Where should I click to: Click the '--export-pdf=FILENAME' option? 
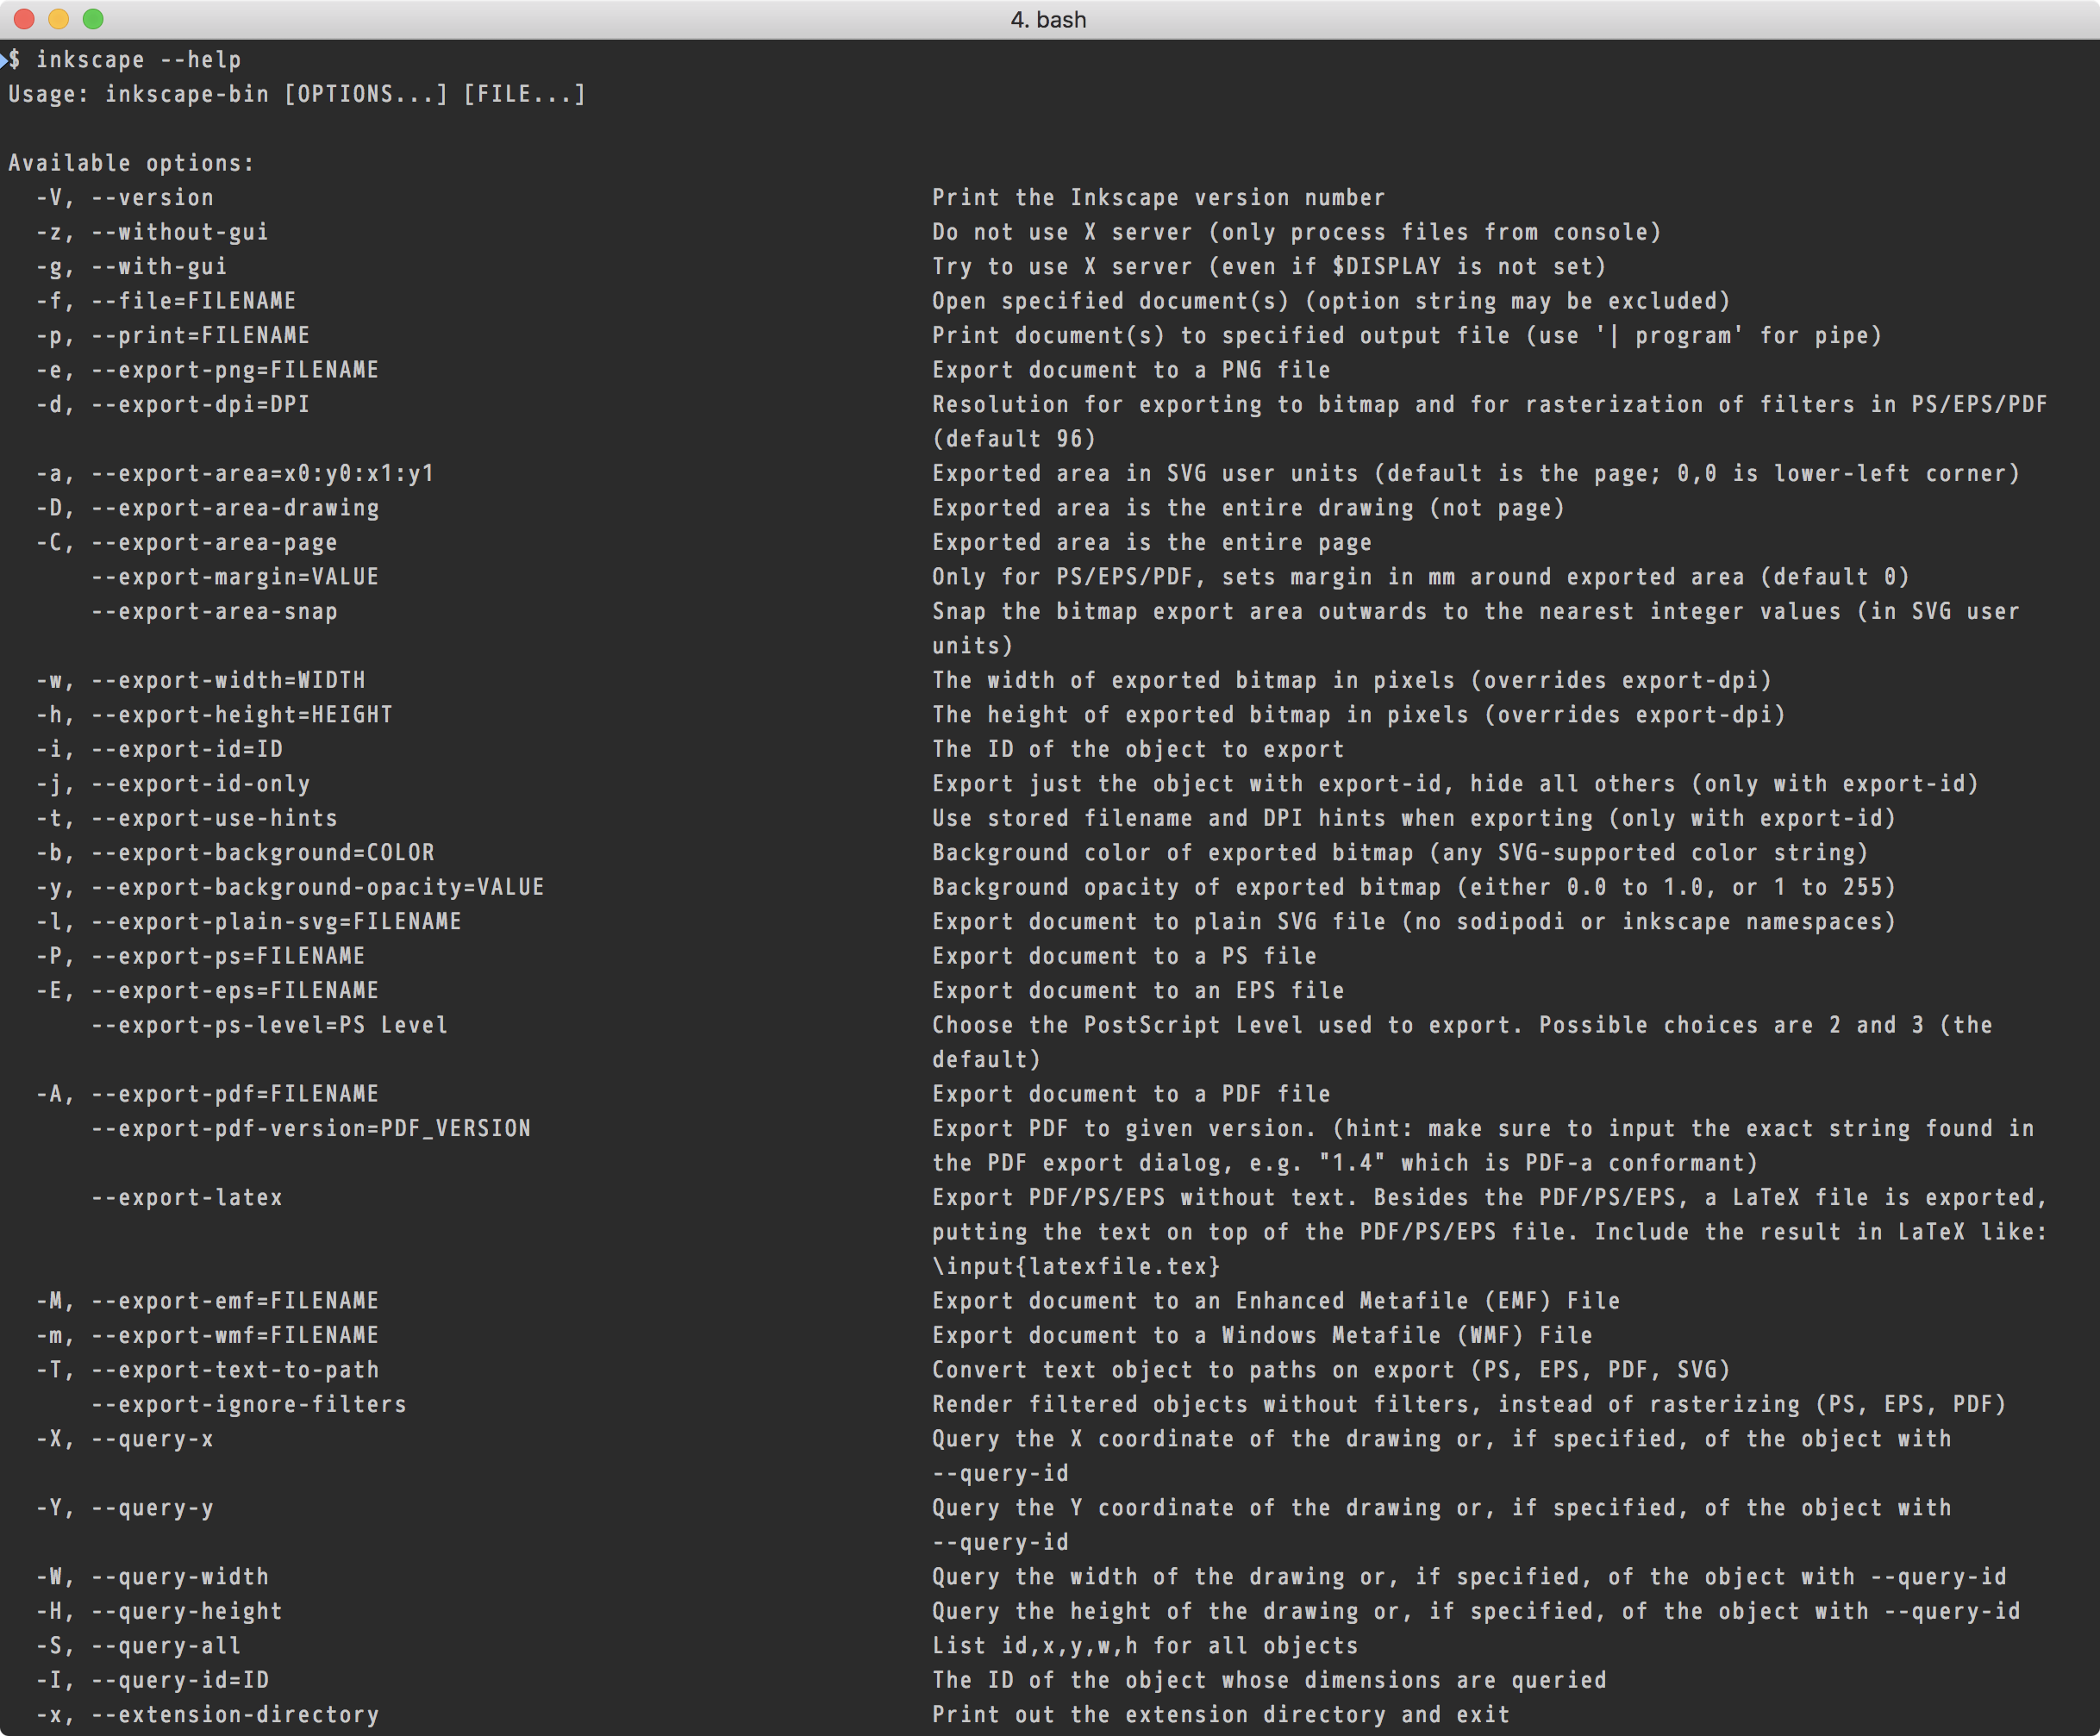tap(234, 1094)
